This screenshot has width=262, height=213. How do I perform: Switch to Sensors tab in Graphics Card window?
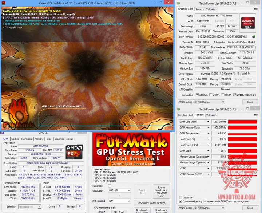199,9
